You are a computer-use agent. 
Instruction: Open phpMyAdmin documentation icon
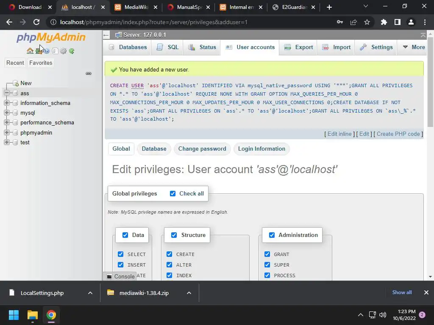(47, 51)
